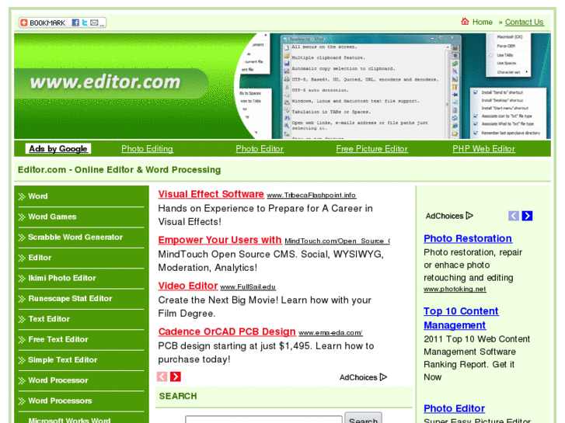Click arrow icon beside Word Games
Image resolution: width=565 pixels, height=423 pixels.
pos(22,217)
